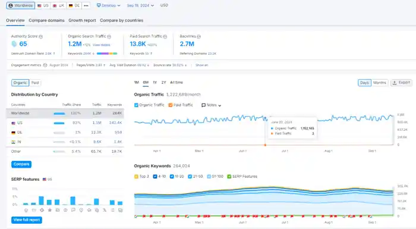Viewport: 416px width, 229px height.
Task: Click the Authority Score badge icon
Action: [x=14, y=44]
